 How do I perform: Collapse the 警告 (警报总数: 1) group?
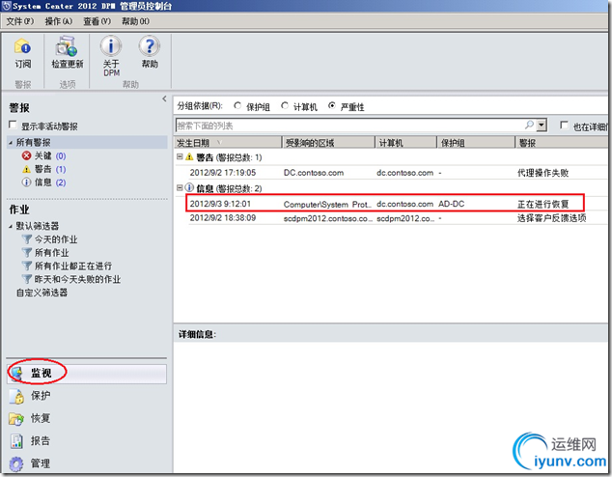pos(180,156)
